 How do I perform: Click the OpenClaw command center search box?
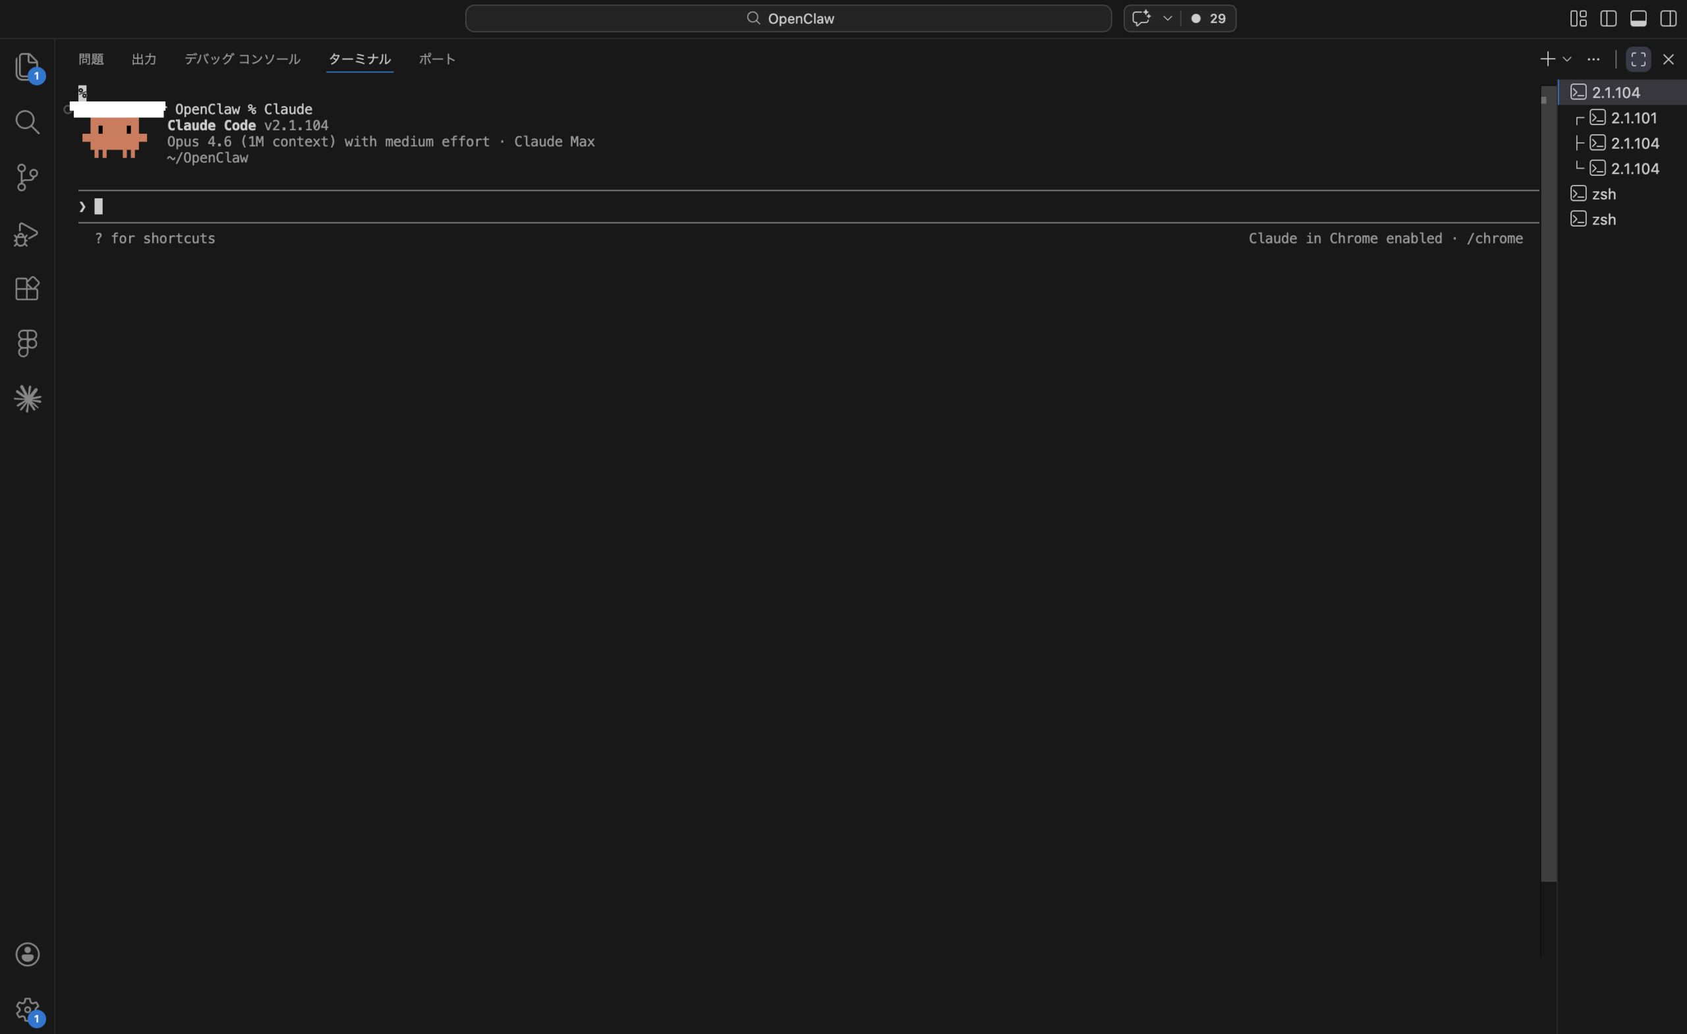click(788, 18)
